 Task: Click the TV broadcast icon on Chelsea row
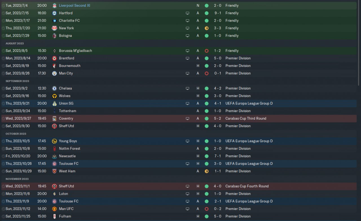tap(188, 88)
